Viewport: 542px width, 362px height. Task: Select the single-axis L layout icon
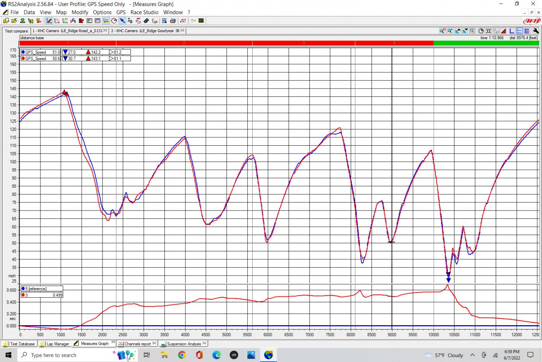point(512,31)
